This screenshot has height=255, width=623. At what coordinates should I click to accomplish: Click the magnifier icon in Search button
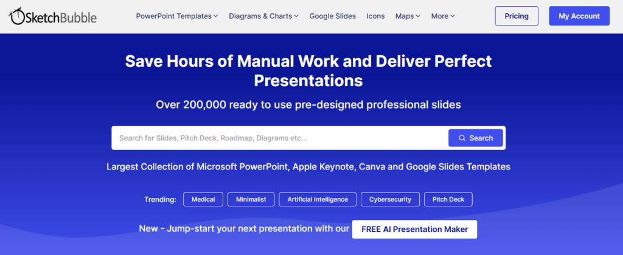coord(462,138)
